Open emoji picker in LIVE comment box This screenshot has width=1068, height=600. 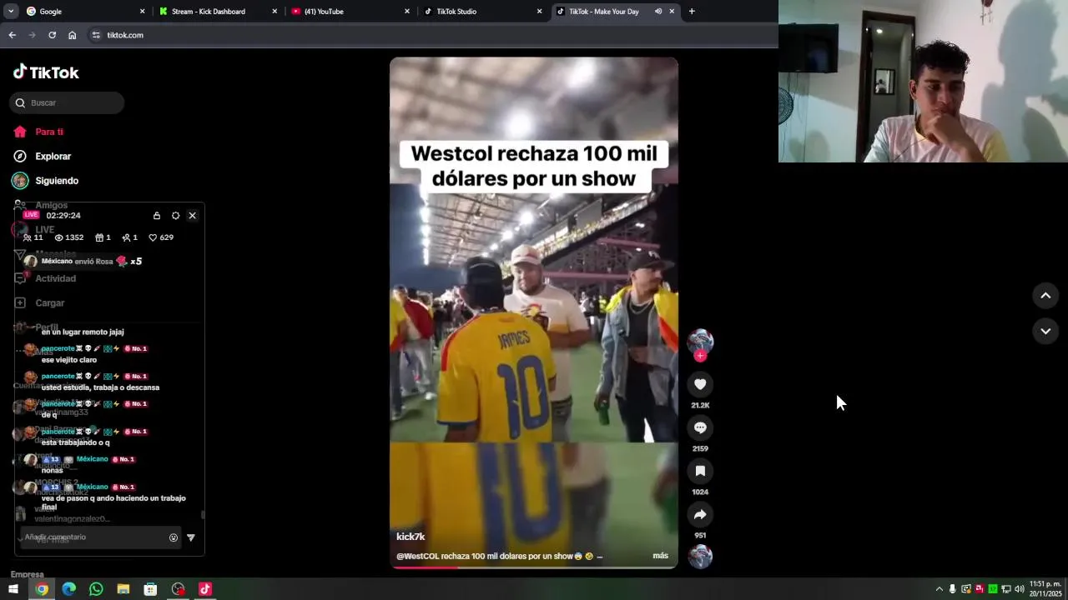pos(174,537)
